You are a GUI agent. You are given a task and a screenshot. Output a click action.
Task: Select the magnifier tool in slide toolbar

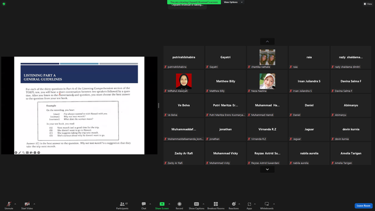pos(23,152)
